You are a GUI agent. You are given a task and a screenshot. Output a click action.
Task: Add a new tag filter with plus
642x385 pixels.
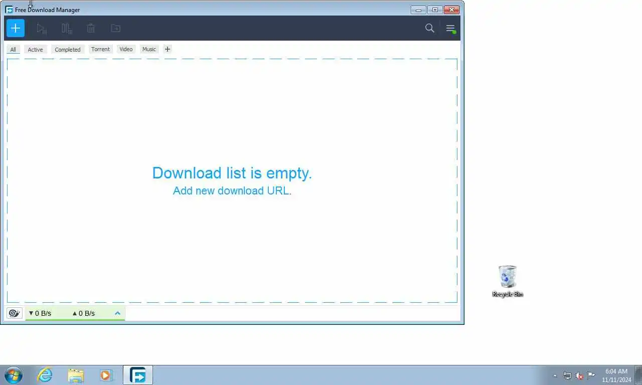pyautogui.click(x=168, y=49)
